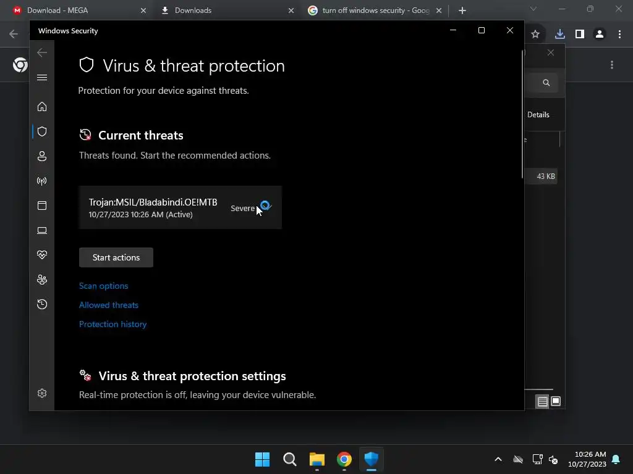Viewport: 633px width, 474px height.
Task: Close the panel behind Windows Security
Action: [x=551, y=53]
